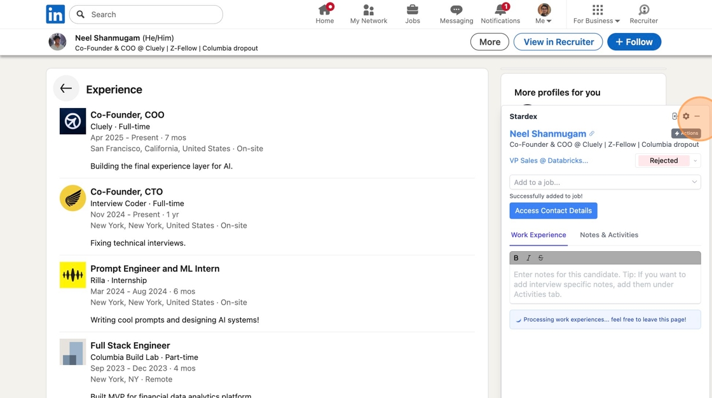Open the Notifications bell icon
Viewport: 712px width, 398px height.
pyautogui.click(x=500, y=14)
